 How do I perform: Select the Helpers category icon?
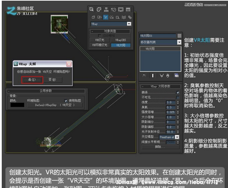117,17
